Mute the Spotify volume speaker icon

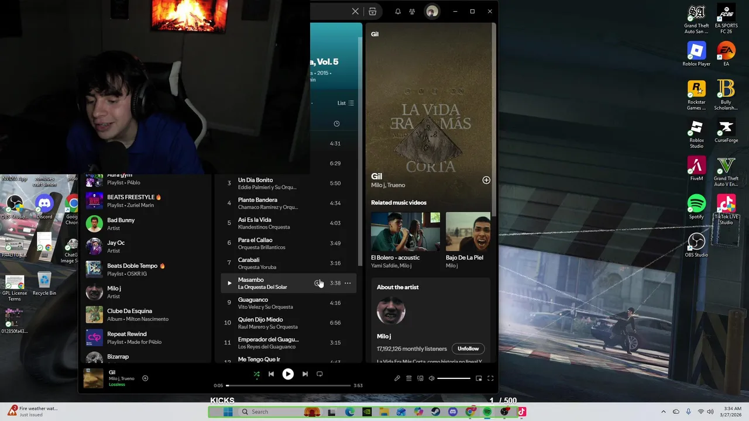click(x=431, y=378)
